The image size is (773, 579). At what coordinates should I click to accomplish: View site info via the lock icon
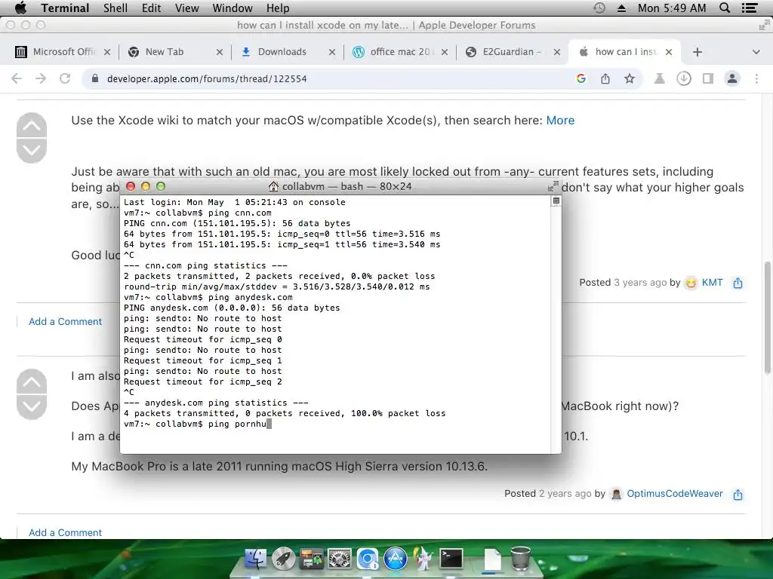[95, 78]
